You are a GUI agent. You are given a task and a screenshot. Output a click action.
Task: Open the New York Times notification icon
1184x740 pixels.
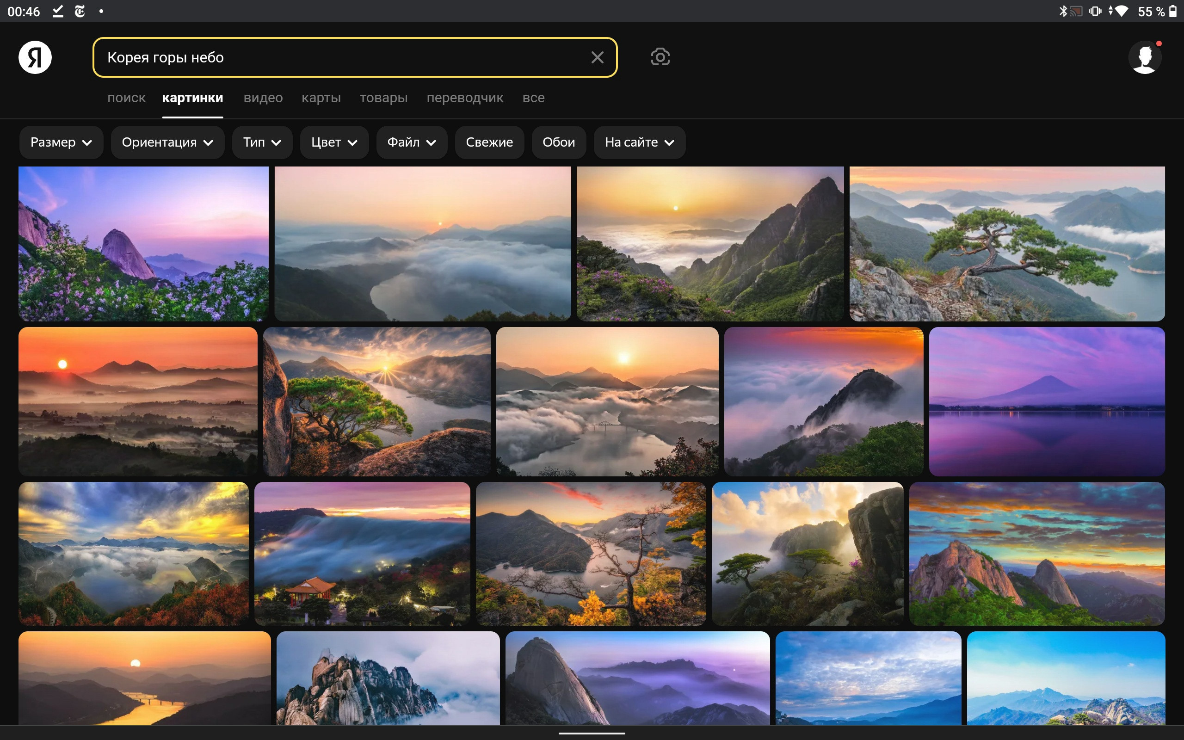pos(80,11)
